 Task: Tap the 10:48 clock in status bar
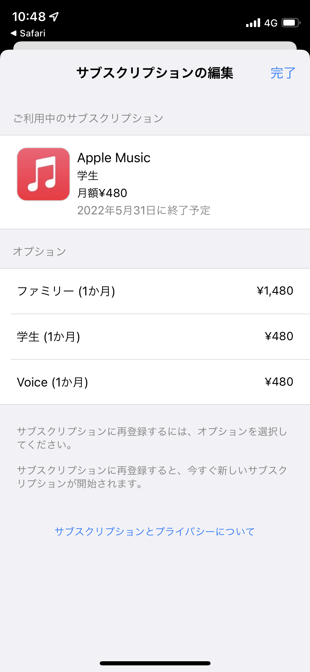point(29,17)
